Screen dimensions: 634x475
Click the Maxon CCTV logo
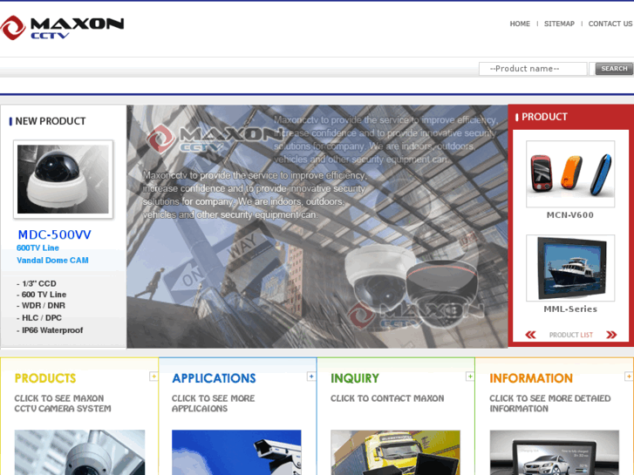point(62,28)
